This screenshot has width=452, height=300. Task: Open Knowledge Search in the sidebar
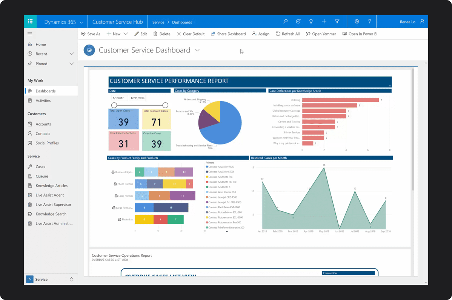(x=51, y=214)
